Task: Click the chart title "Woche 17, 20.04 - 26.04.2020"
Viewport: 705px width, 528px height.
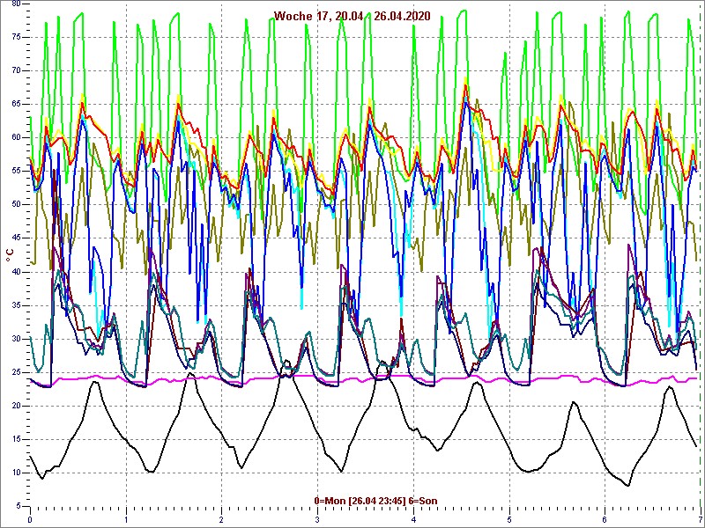Action: click(x=352, y=16)
